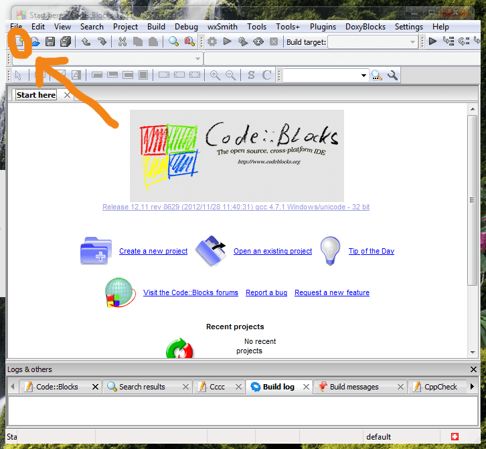Click the green-red recent projects refresh icon

pyautogui.click(x=179, y=348)
